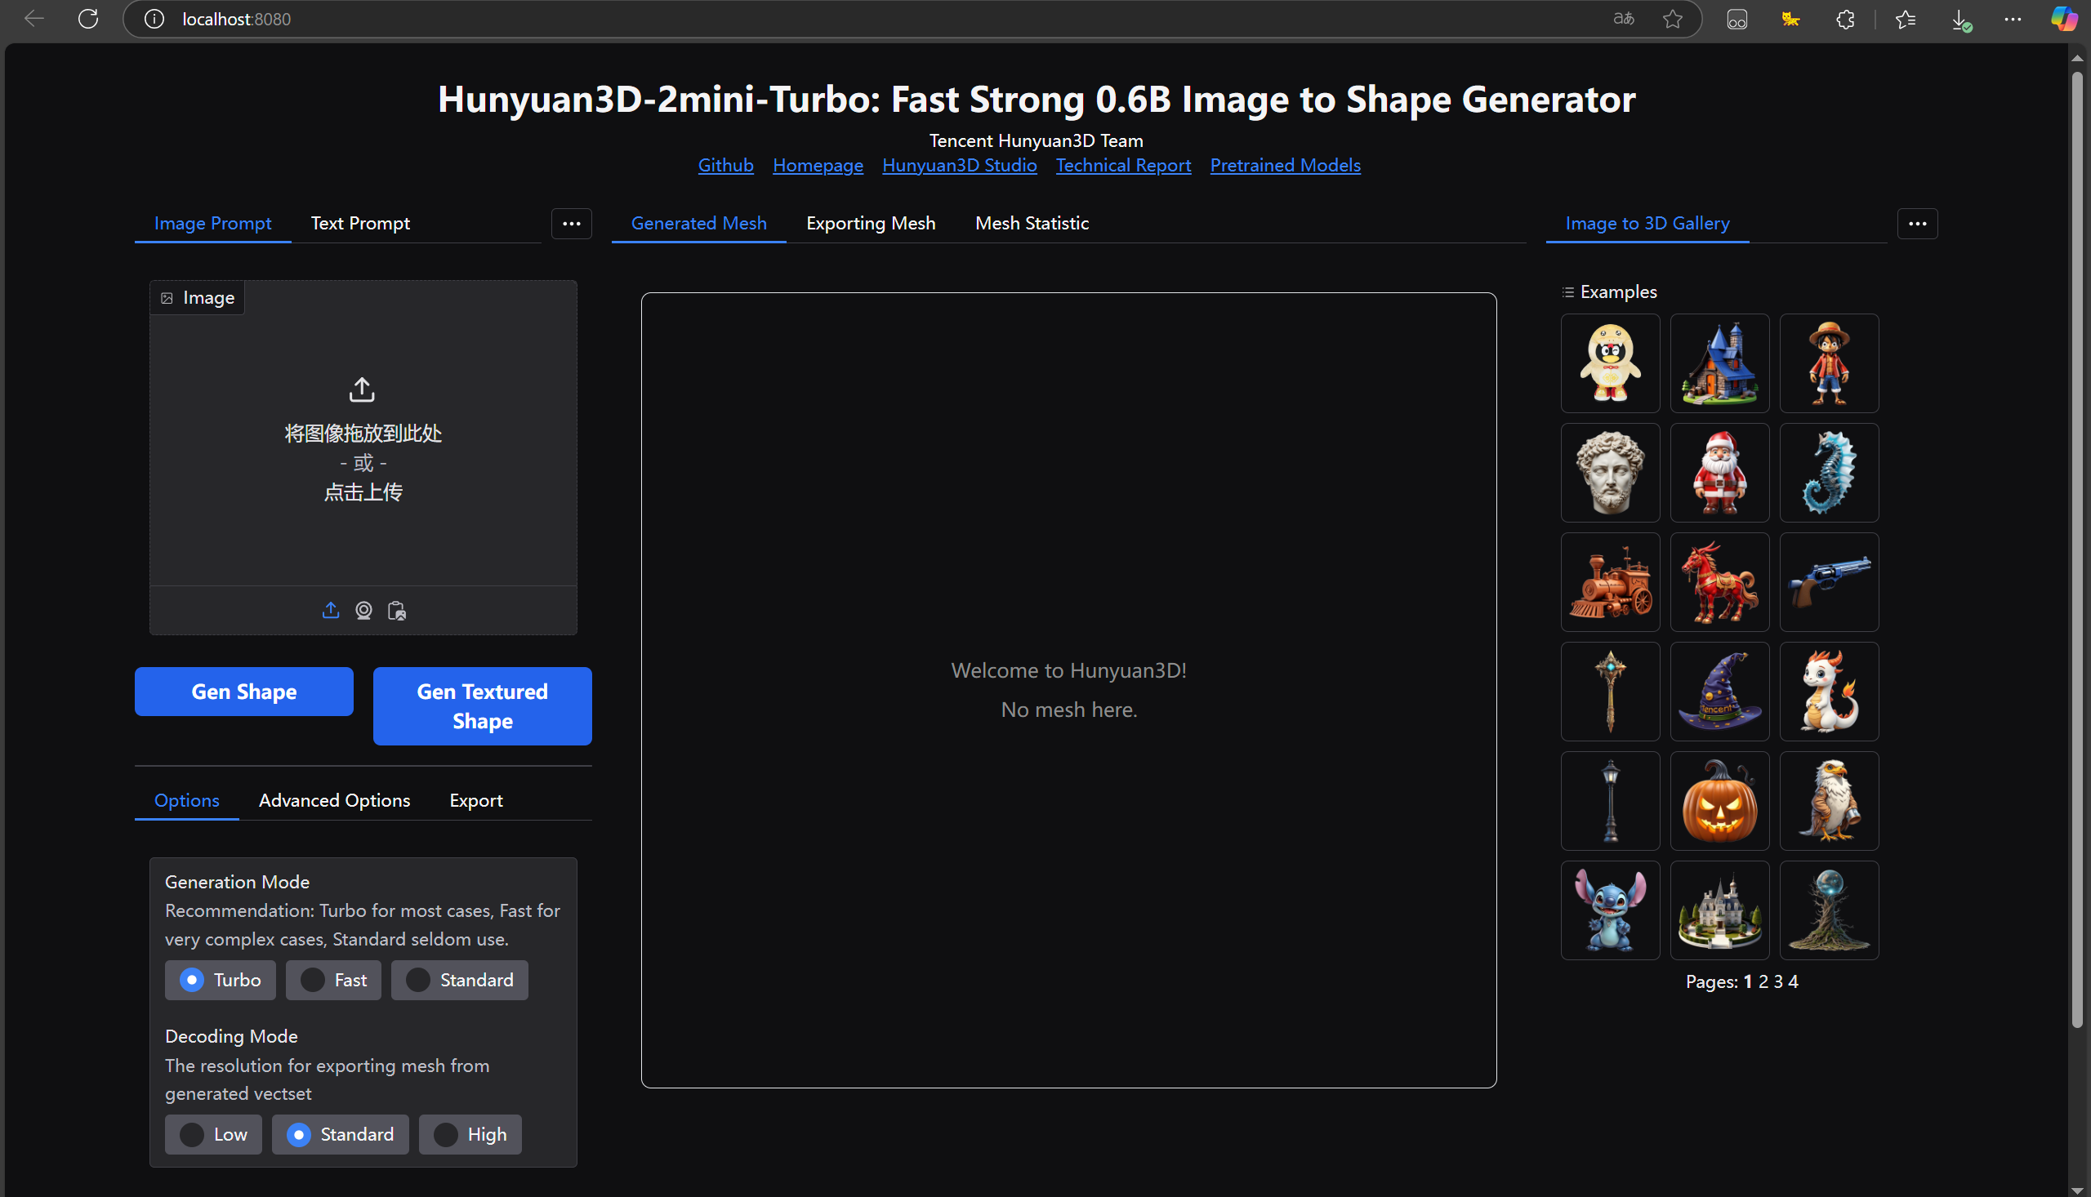Select the blue revolver example thumbnail
The width and height of the screenshot is (2091, 1197).
[x=1829, y=582]
